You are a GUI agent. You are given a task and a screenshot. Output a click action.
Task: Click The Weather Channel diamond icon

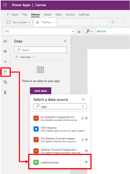(x=86, y=139)
